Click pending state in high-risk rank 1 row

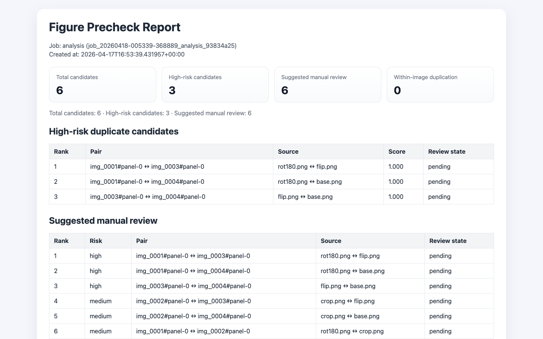[439, 166]
